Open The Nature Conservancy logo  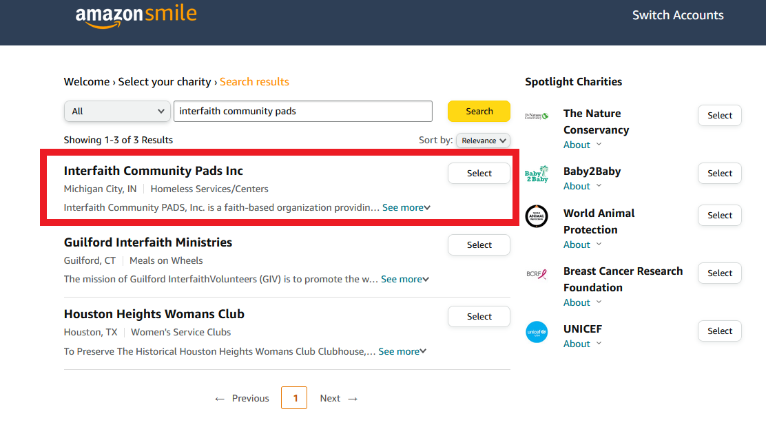coord(537,116)
